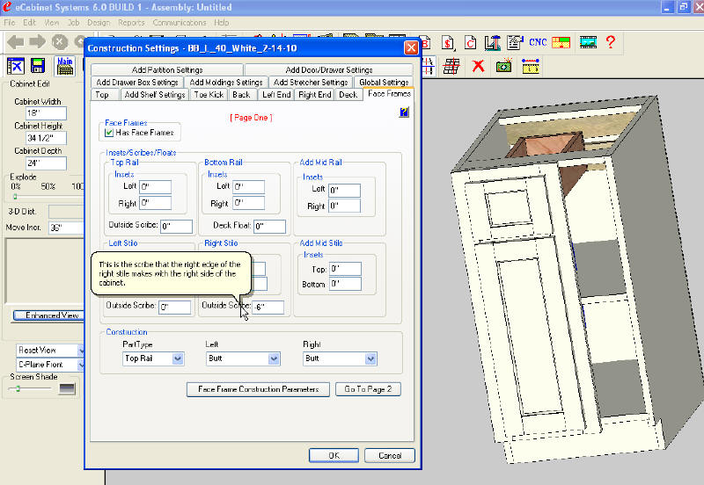
Task: Click the gray circular stop icon
Action: [59, 42]
